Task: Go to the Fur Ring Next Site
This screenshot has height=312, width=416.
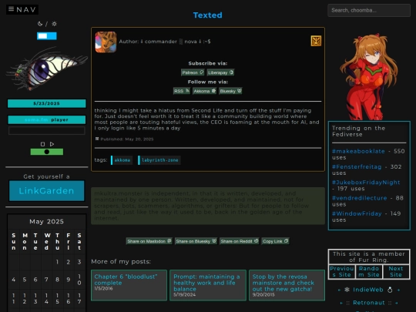Action: point(396,272)
